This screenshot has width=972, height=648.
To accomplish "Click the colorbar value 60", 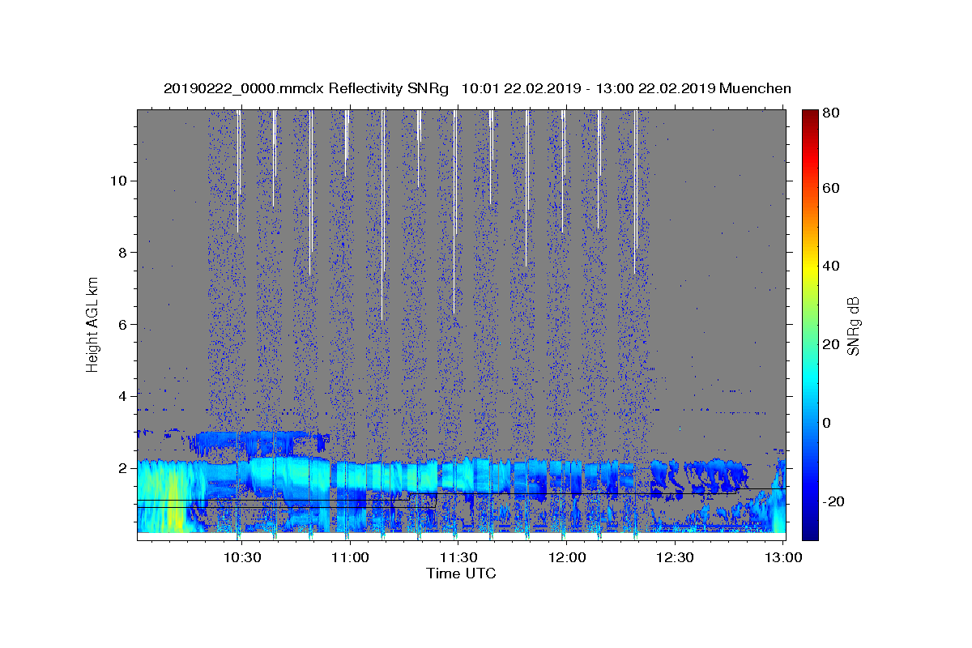I will pos(831,188).
